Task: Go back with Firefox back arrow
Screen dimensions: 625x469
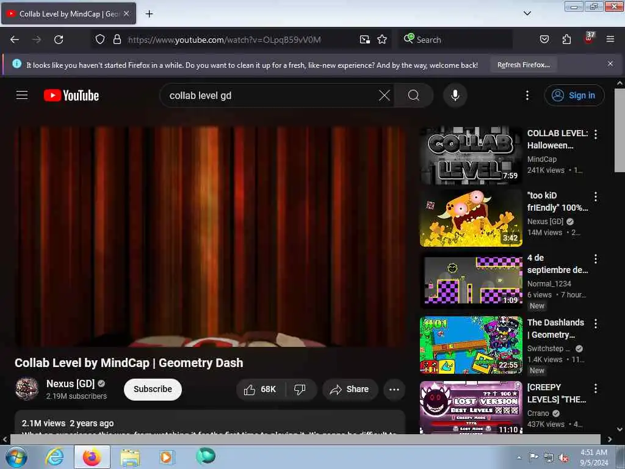Action: point(15,40)
